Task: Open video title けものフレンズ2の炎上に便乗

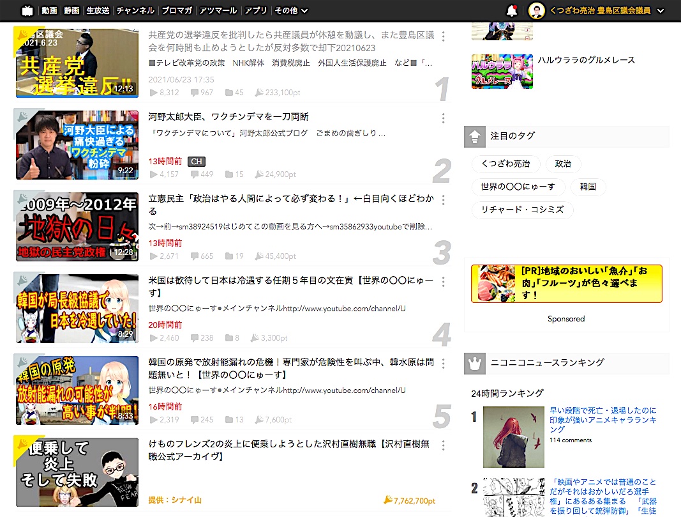Action: pos(289,450)
